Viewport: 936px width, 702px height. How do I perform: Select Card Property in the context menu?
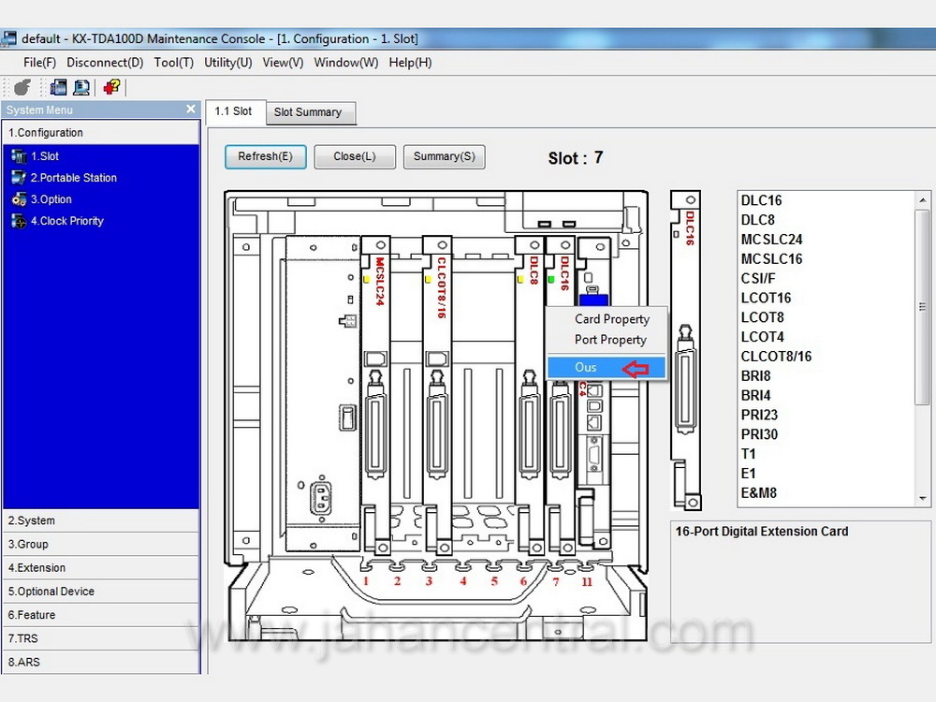click(611, 319)
